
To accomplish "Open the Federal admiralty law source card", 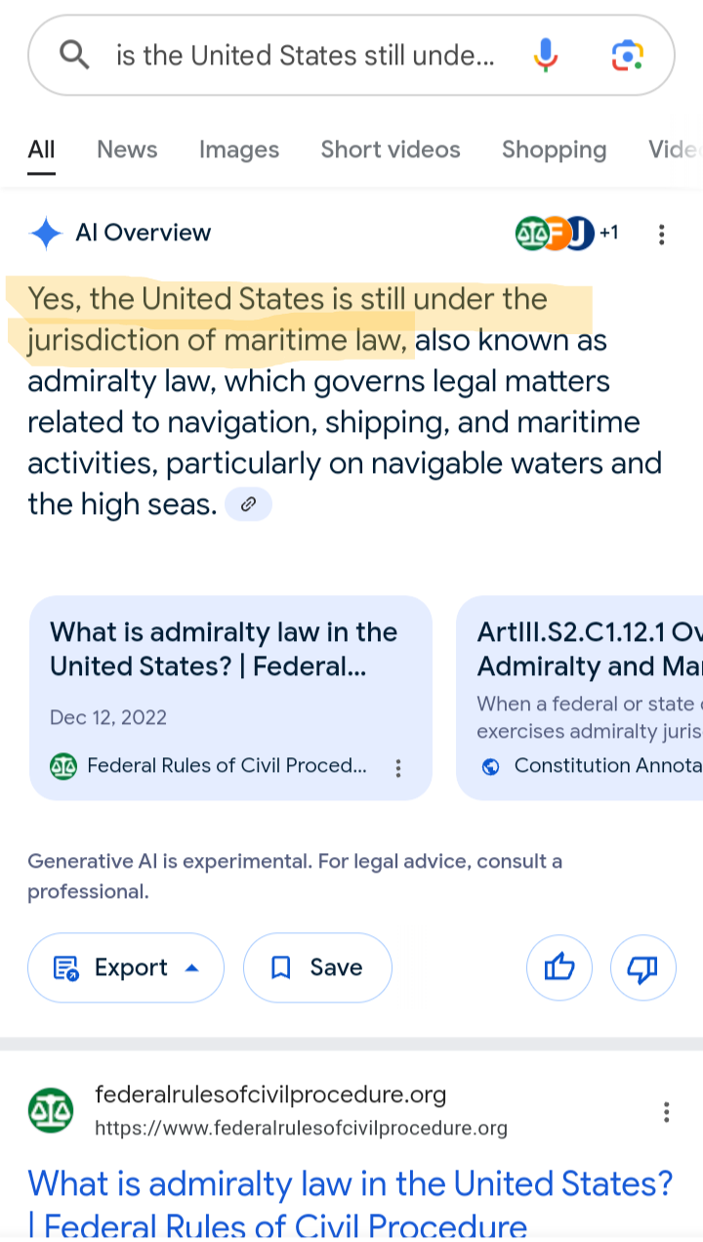I will (230, 684).
